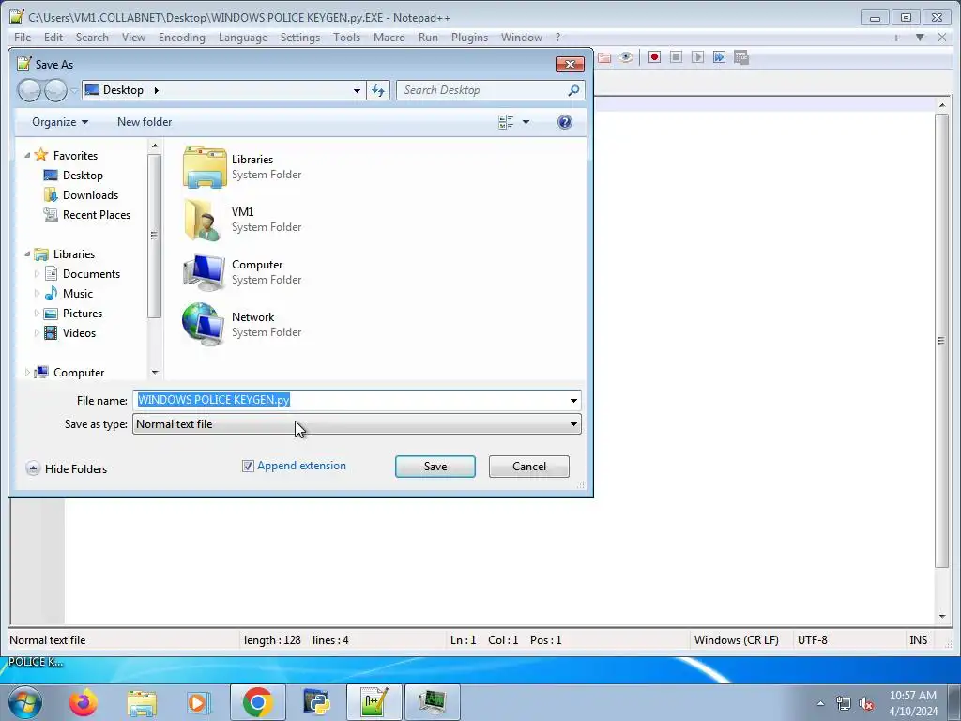Click the Change your view icon

pyautogui.click(x=506, y=122)
